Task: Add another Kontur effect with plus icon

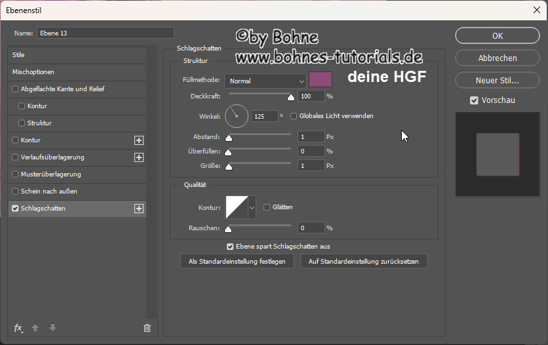Action: click(x=138, y=140)
